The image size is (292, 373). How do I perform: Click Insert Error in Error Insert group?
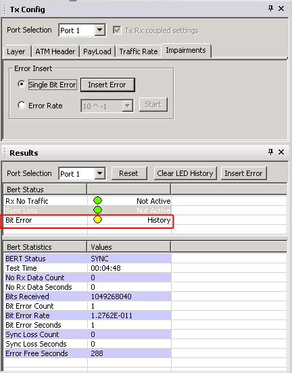(107, 85)
